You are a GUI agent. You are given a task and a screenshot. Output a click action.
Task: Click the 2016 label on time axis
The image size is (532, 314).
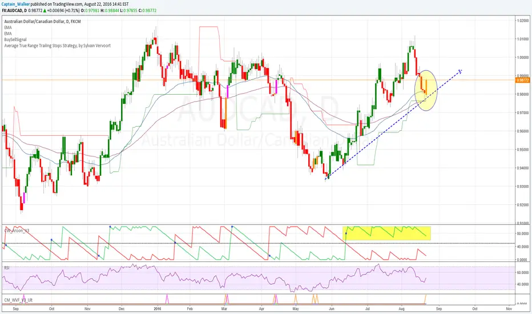tap(157, 309)
